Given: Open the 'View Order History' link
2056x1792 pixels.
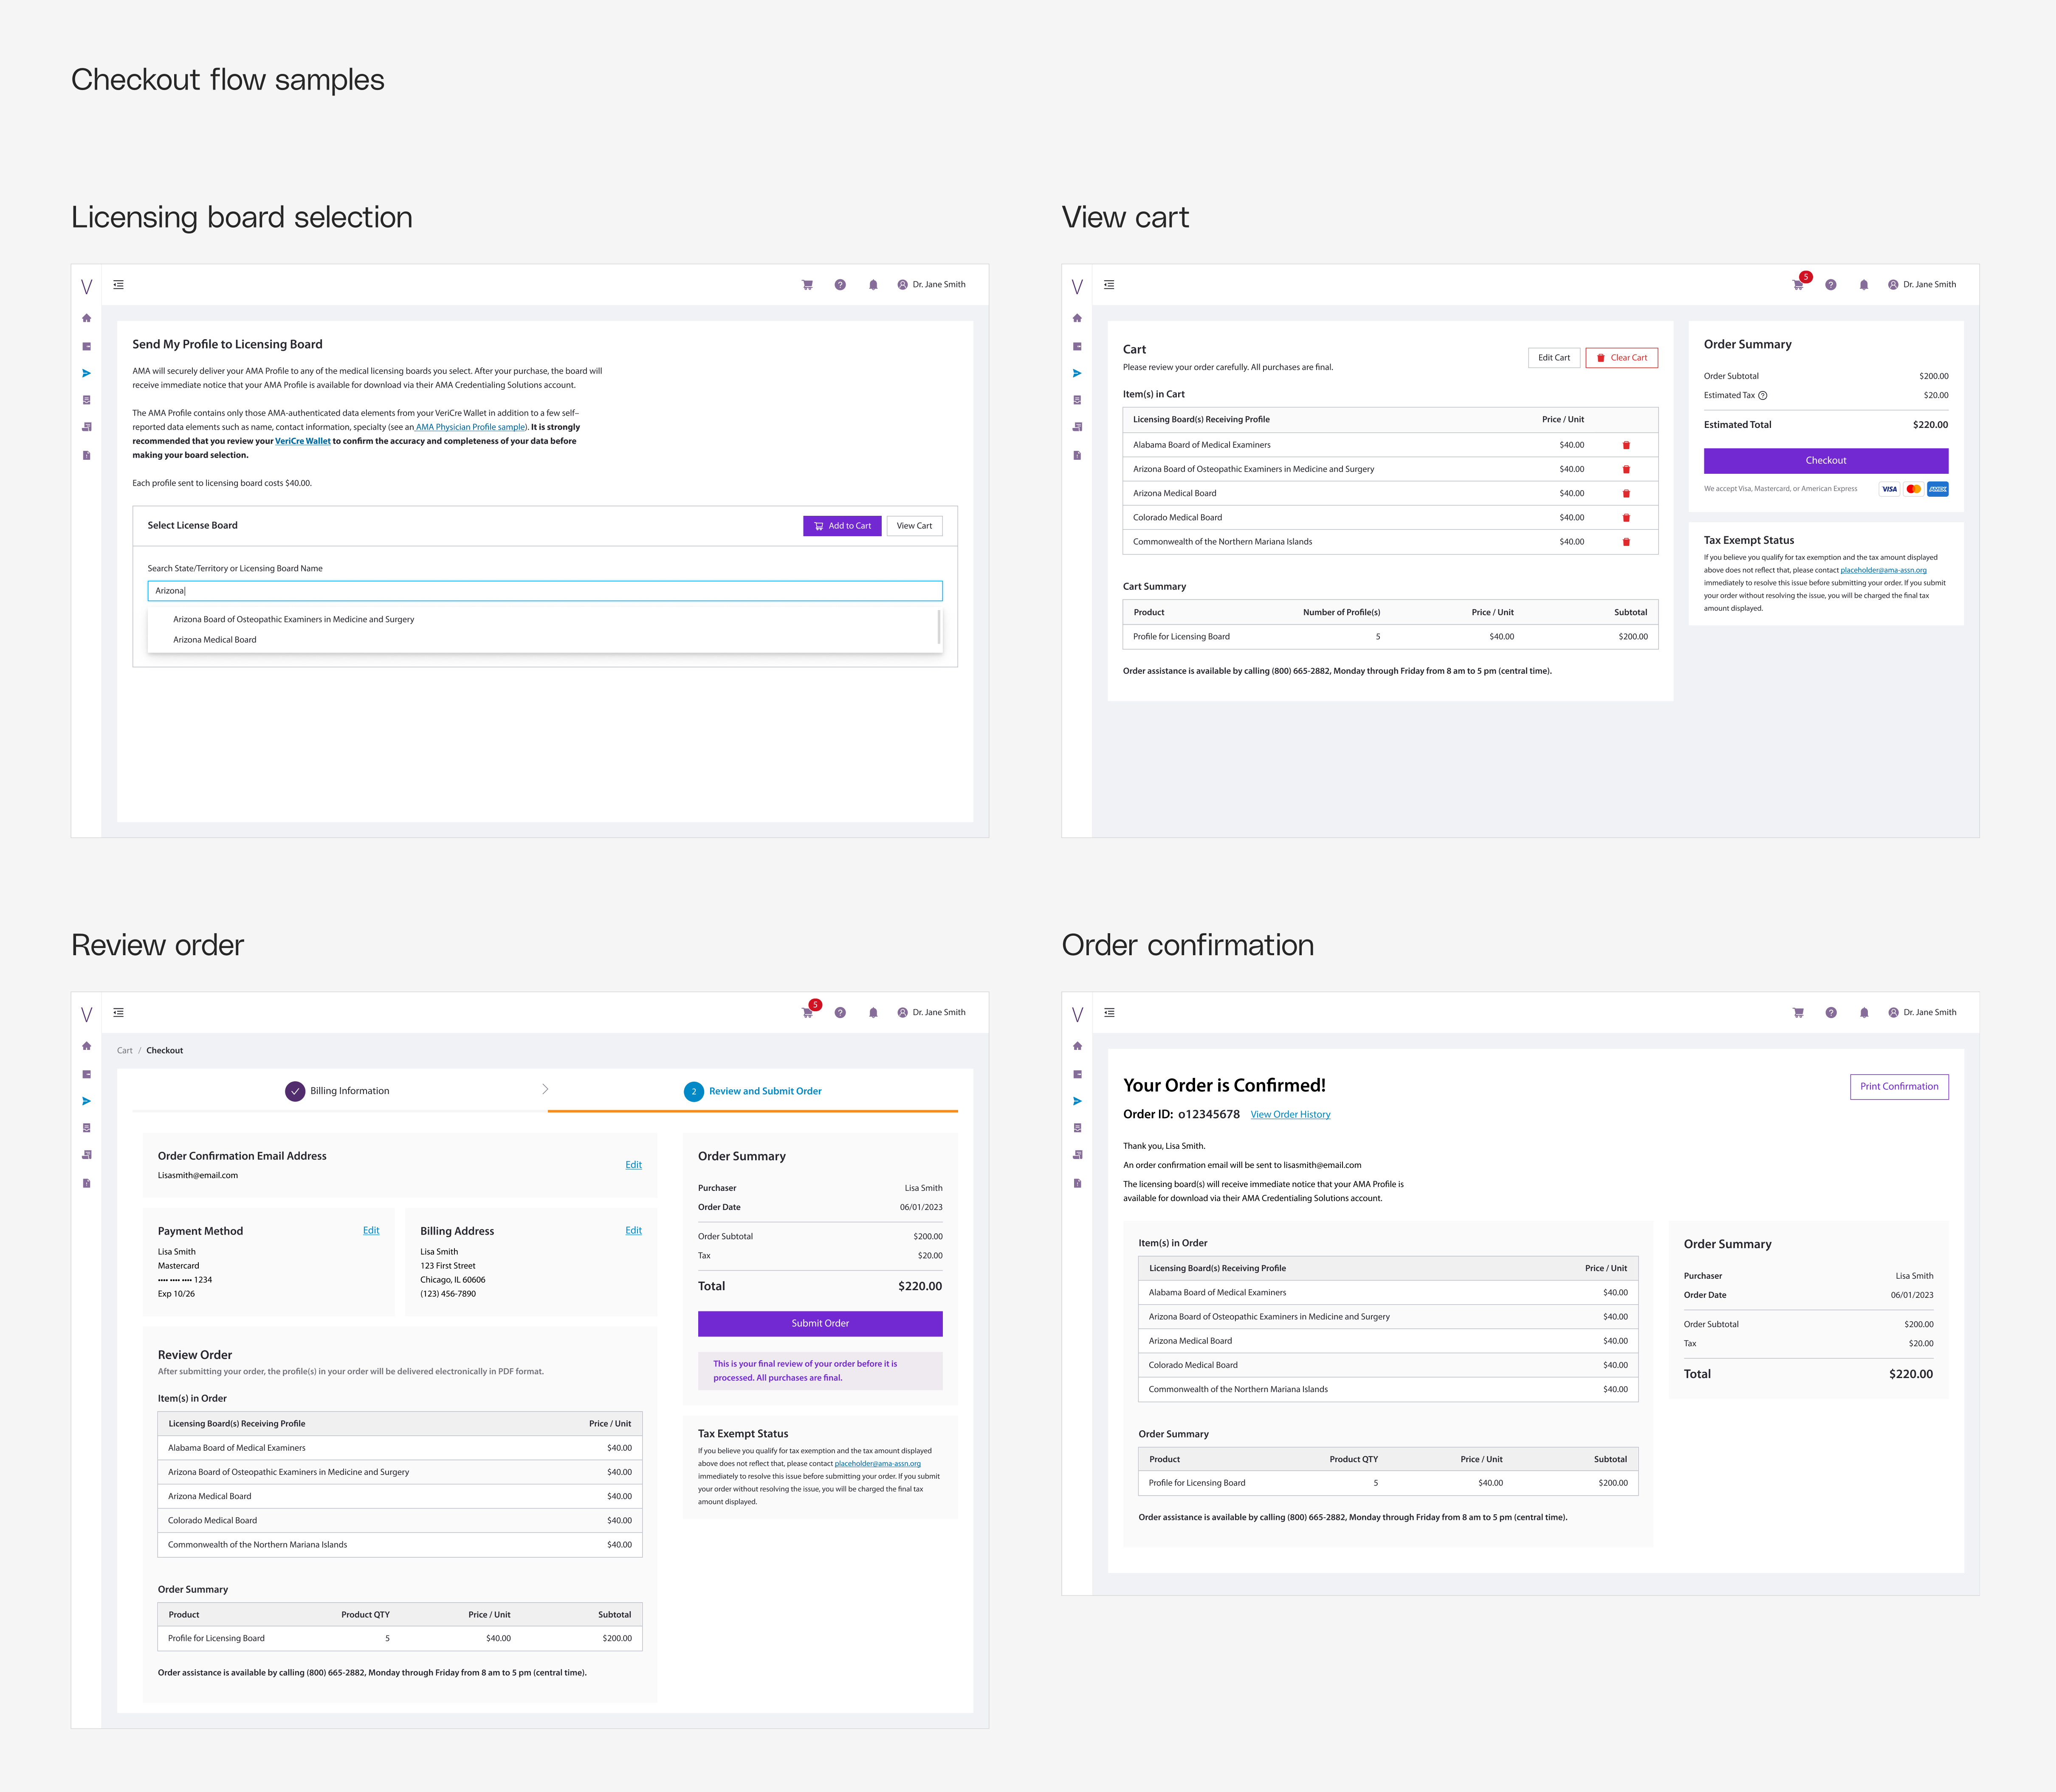Looking at the screenshot, I should coord(1290,1114).
